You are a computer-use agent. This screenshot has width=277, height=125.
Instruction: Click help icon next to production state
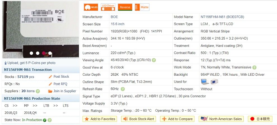point(50,120)
